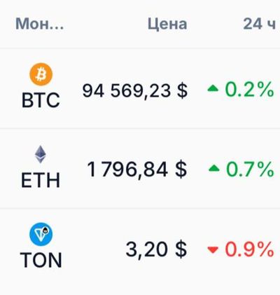This screenshot has height=295, width=280.
Task: Click the red down arrow beside 0.9%
Action: (213, 250)
